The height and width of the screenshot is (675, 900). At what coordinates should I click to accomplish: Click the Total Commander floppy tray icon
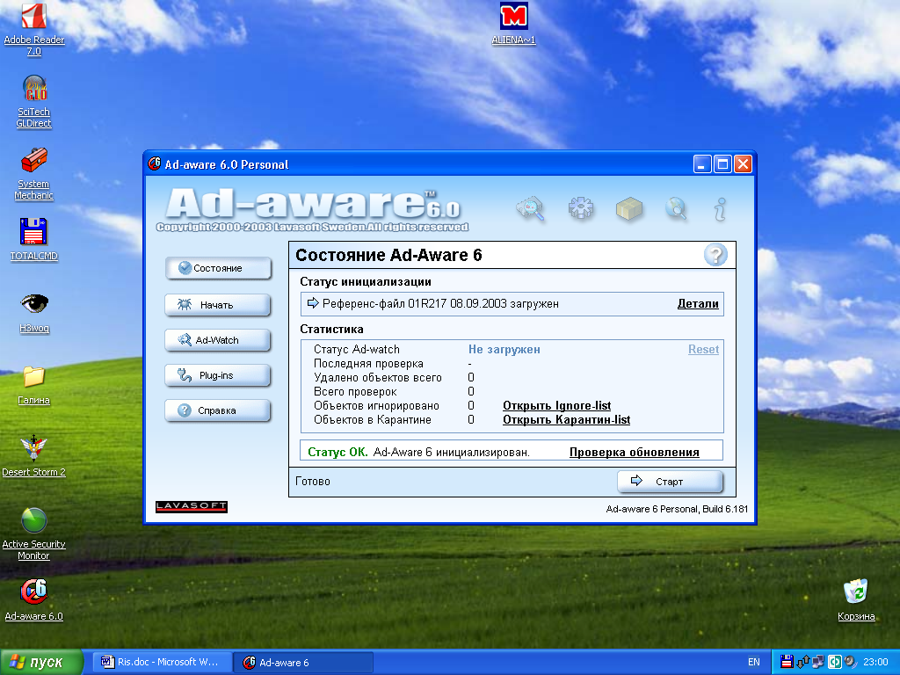(x=787, y=662)
